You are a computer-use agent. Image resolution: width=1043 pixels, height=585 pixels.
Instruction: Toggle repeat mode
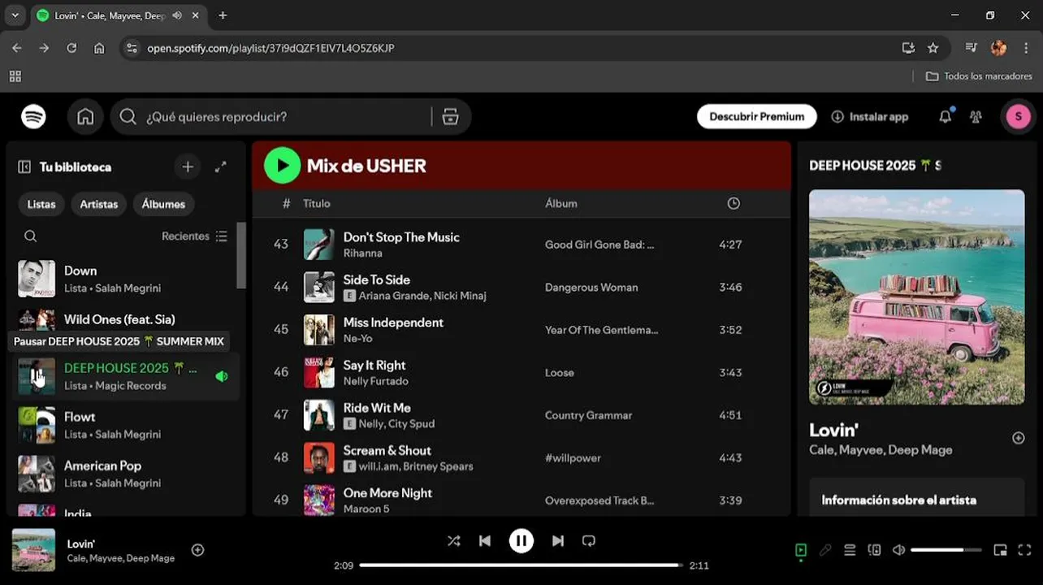(589, 541)
